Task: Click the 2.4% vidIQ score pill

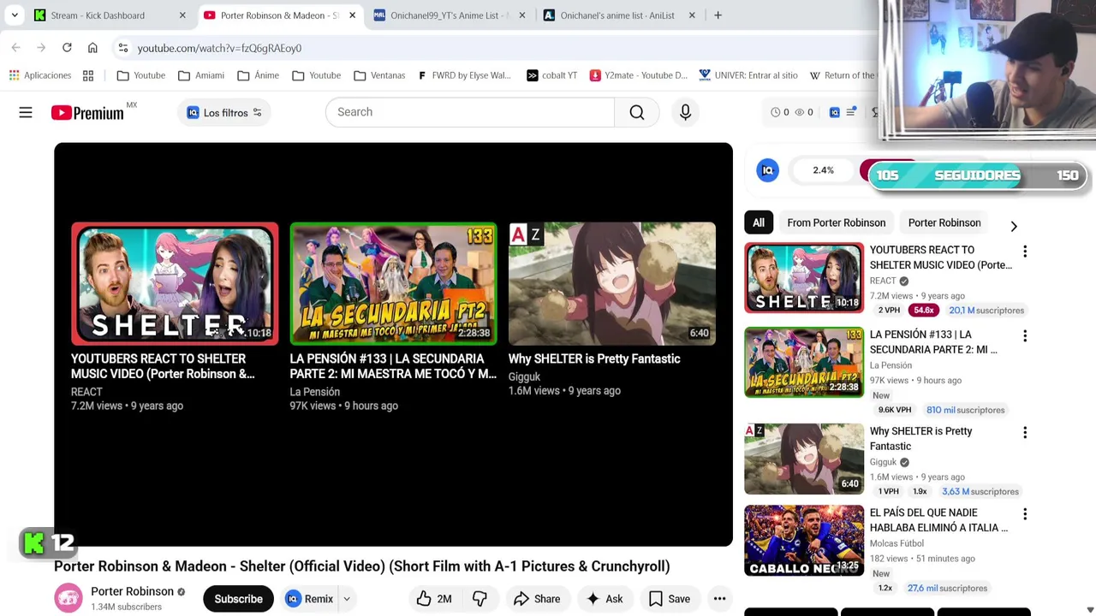Action: click(x=823, y=170)
